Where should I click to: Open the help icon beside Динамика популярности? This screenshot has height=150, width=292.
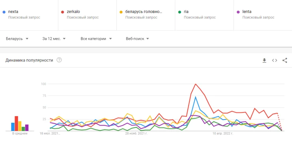(x=59, y=60)
